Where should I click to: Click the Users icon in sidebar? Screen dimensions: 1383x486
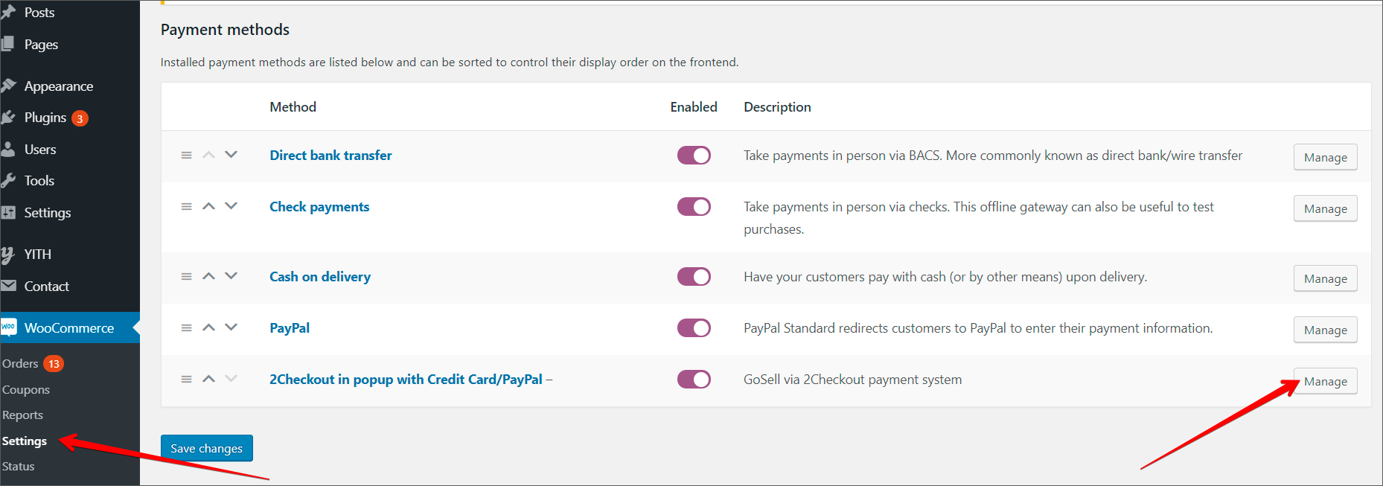[9, 150]
